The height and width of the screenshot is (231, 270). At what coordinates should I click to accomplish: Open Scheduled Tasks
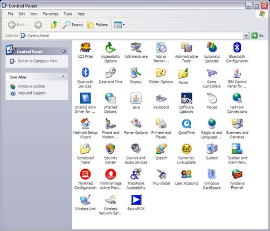click(x=85, y=154)
